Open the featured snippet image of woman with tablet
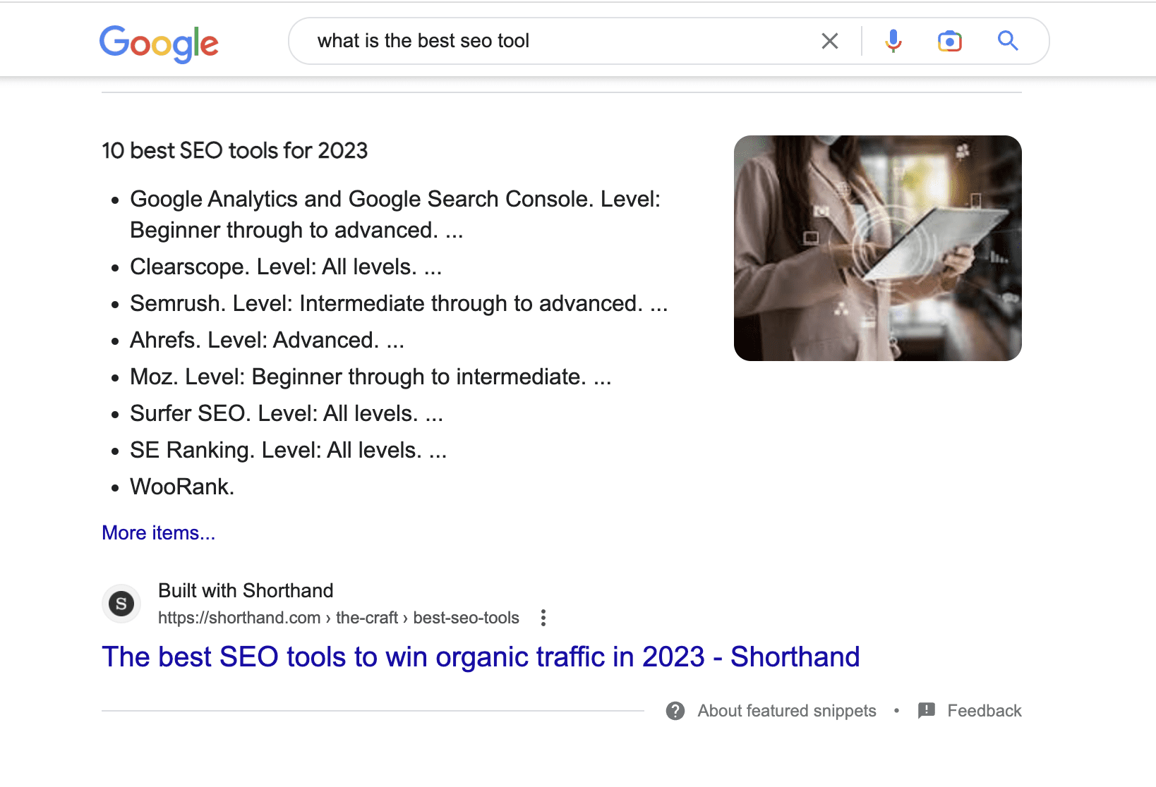The width and height of the screenshot is (1156, 787). click(877, 248)
